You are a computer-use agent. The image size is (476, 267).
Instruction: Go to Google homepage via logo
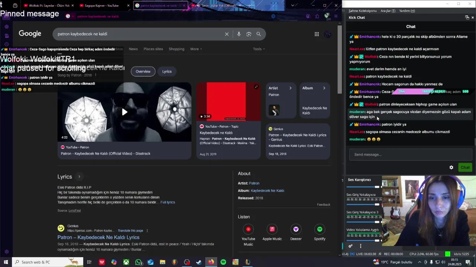tap(30, 34)
